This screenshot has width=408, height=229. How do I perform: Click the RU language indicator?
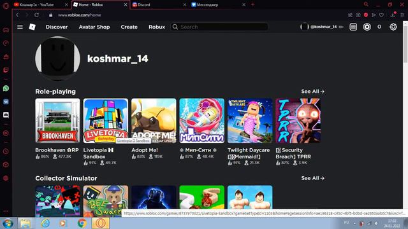click(346, 223)
